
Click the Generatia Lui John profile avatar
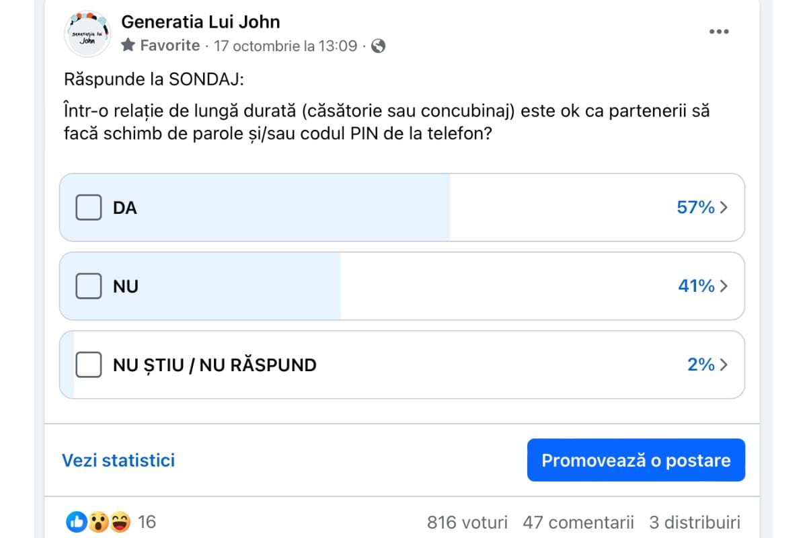tap(87, 32)
